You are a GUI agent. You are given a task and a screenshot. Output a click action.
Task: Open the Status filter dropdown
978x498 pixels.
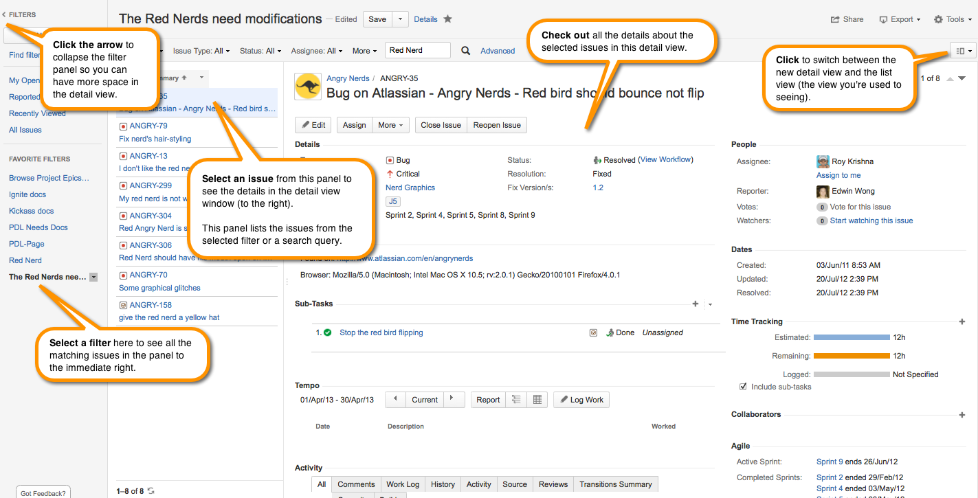click(260, 51)
